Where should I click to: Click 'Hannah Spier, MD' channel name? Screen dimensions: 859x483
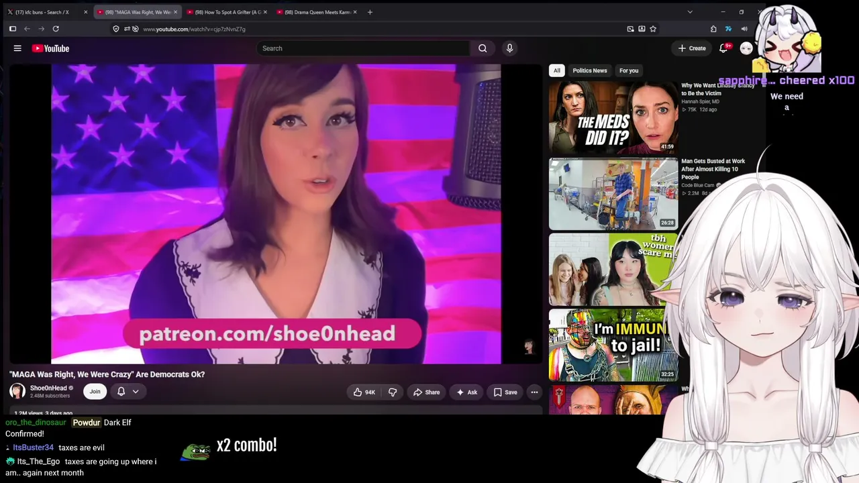coord(700,101)
